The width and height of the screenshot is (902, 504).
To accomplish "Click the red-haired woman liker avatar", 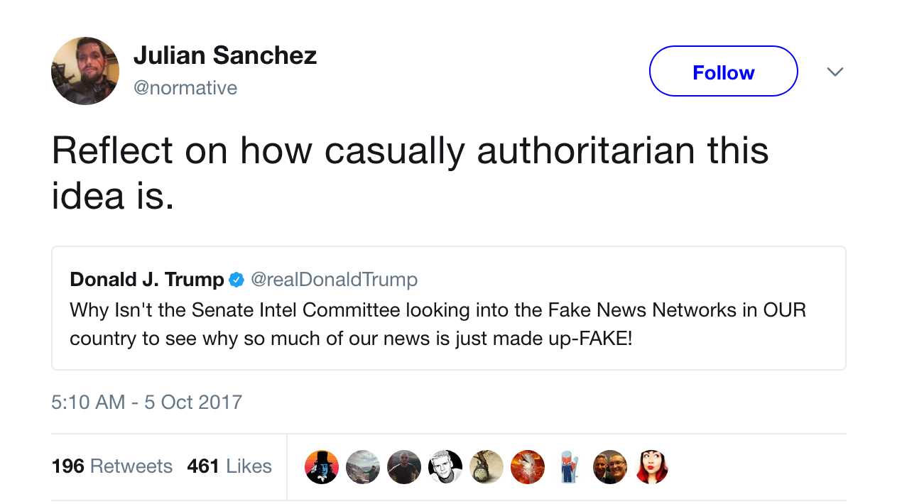I will point(651,467).
